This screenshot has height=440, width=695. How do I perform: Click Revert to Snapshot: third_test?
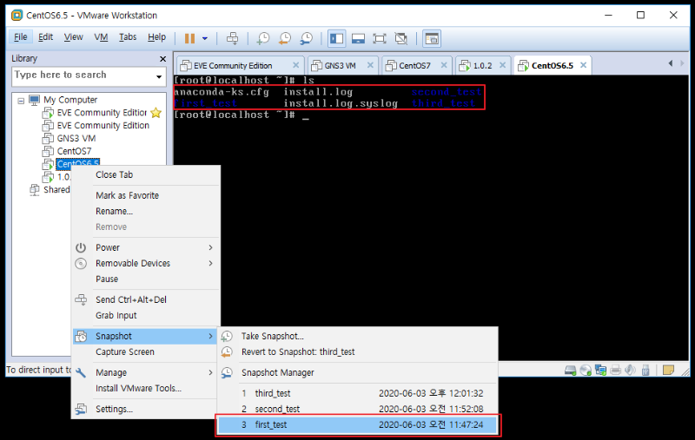click(x=298, y=352)
